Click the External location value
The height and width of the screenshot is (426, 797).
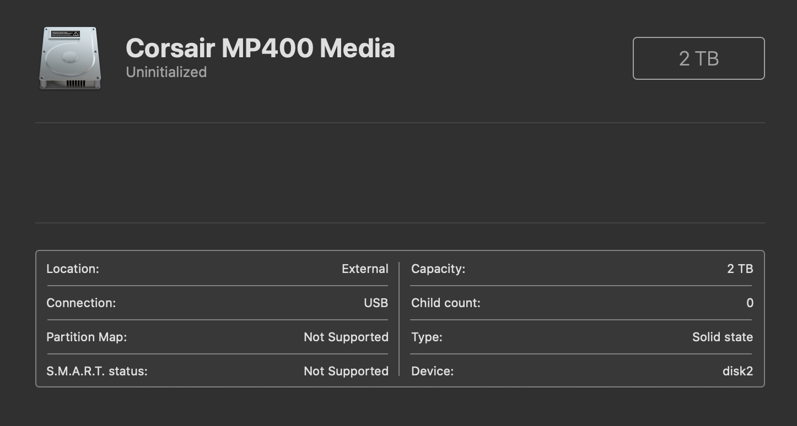(365, 269)
